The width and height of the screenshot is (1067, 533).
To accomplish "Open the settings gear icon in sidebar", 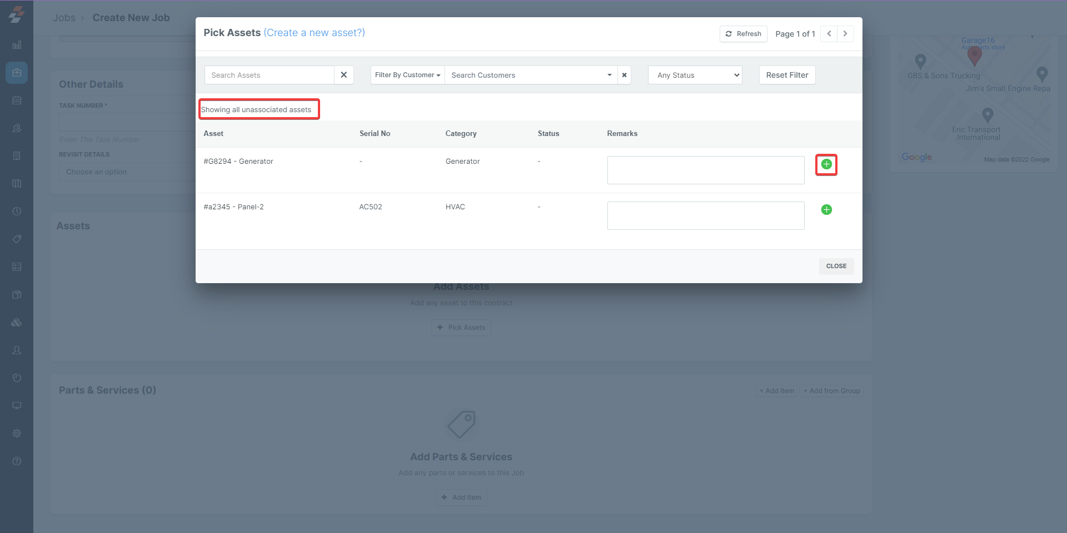I will click(x=17, y=434).
